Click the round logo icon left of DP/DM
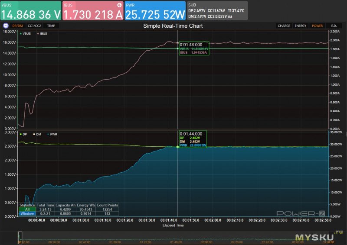347x245 pixels. 5,26
